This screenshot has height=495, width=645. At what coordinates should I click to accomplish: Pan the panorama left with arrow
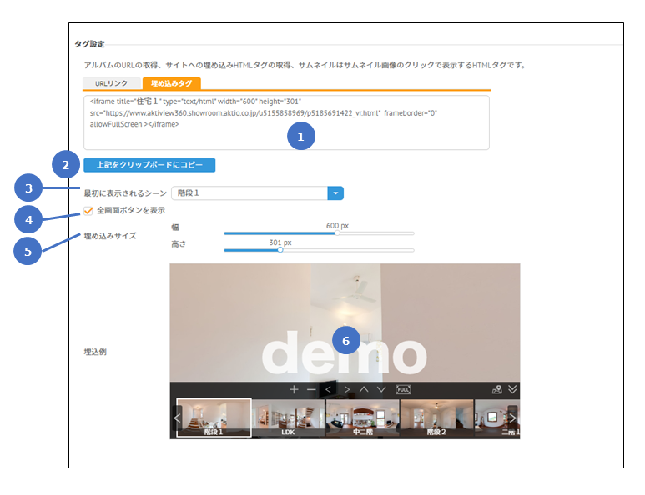pyautogui.click(x=328, y=389)
